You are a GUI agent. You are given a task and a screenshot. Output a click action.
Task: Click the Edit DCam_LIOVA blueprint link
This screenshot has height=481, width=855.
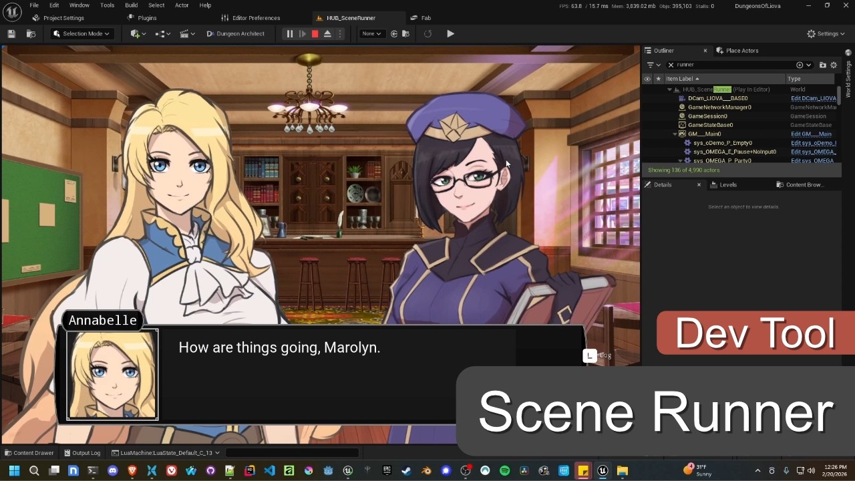tap(814, 98)
